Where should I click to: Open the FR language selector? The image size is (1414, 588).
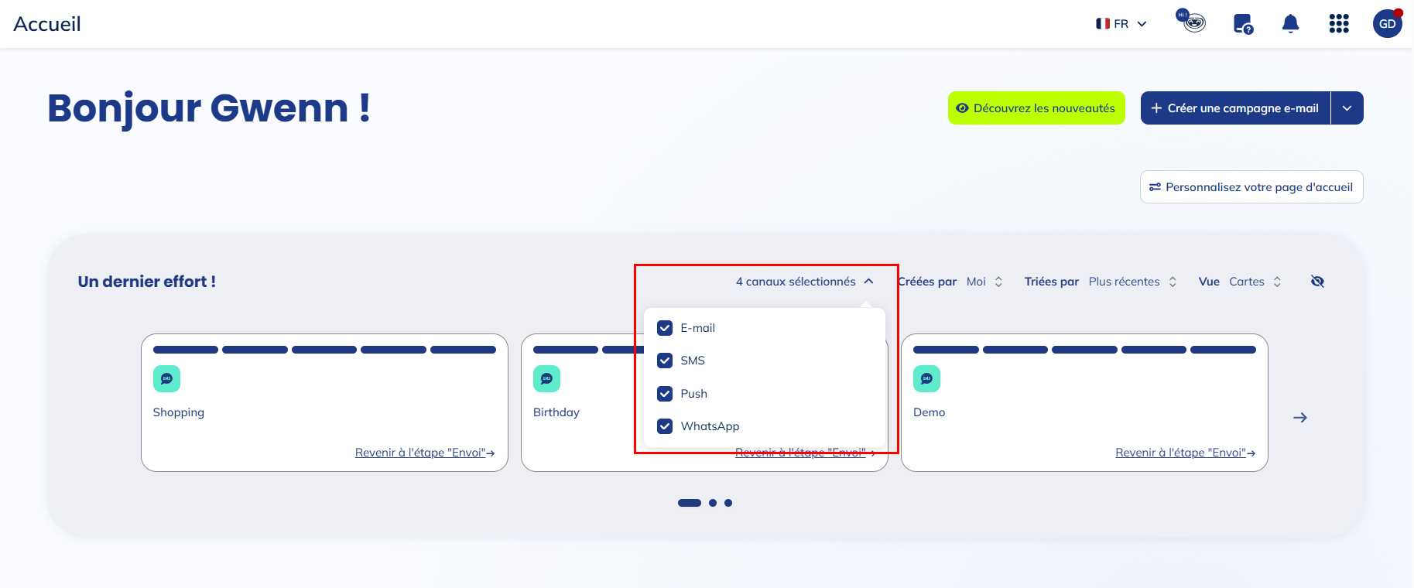1121,24
